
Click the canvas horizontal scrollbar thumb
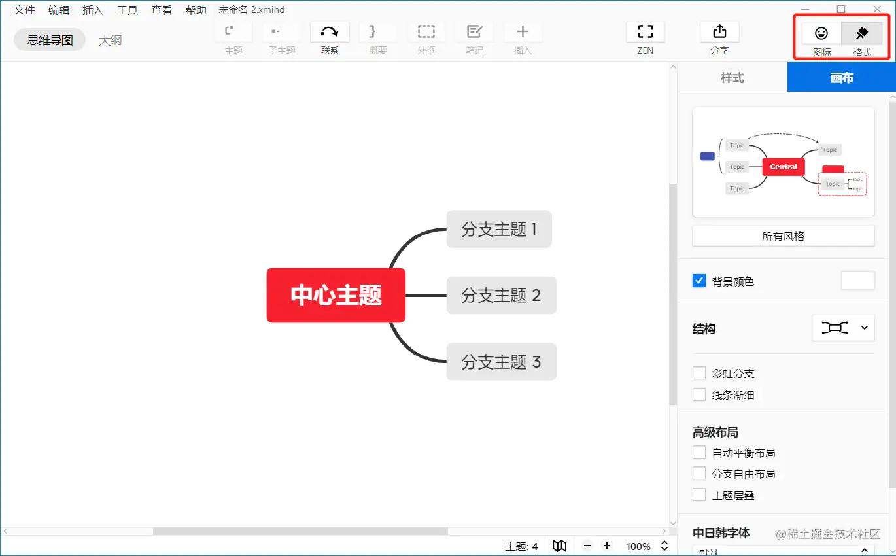click(300, 531)
